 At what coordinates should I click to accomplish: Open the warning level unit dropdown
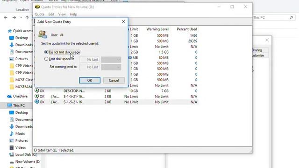[111, 67]
